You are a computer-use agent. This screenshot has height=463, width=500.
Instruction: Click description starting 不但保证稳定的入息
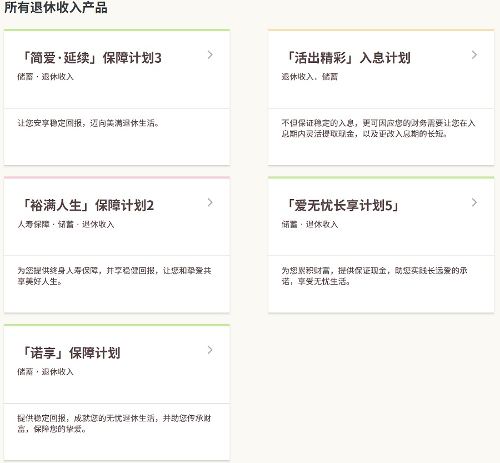pos(378,128)
